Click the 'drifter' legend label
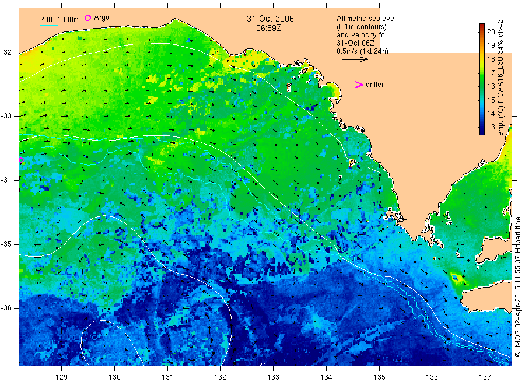Screen dimensions: 525x385 tap(374, 85)
